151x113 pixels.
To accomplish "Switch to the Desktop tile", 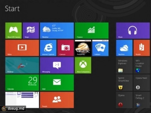I will pyautogui.click(x=22, y=65).
